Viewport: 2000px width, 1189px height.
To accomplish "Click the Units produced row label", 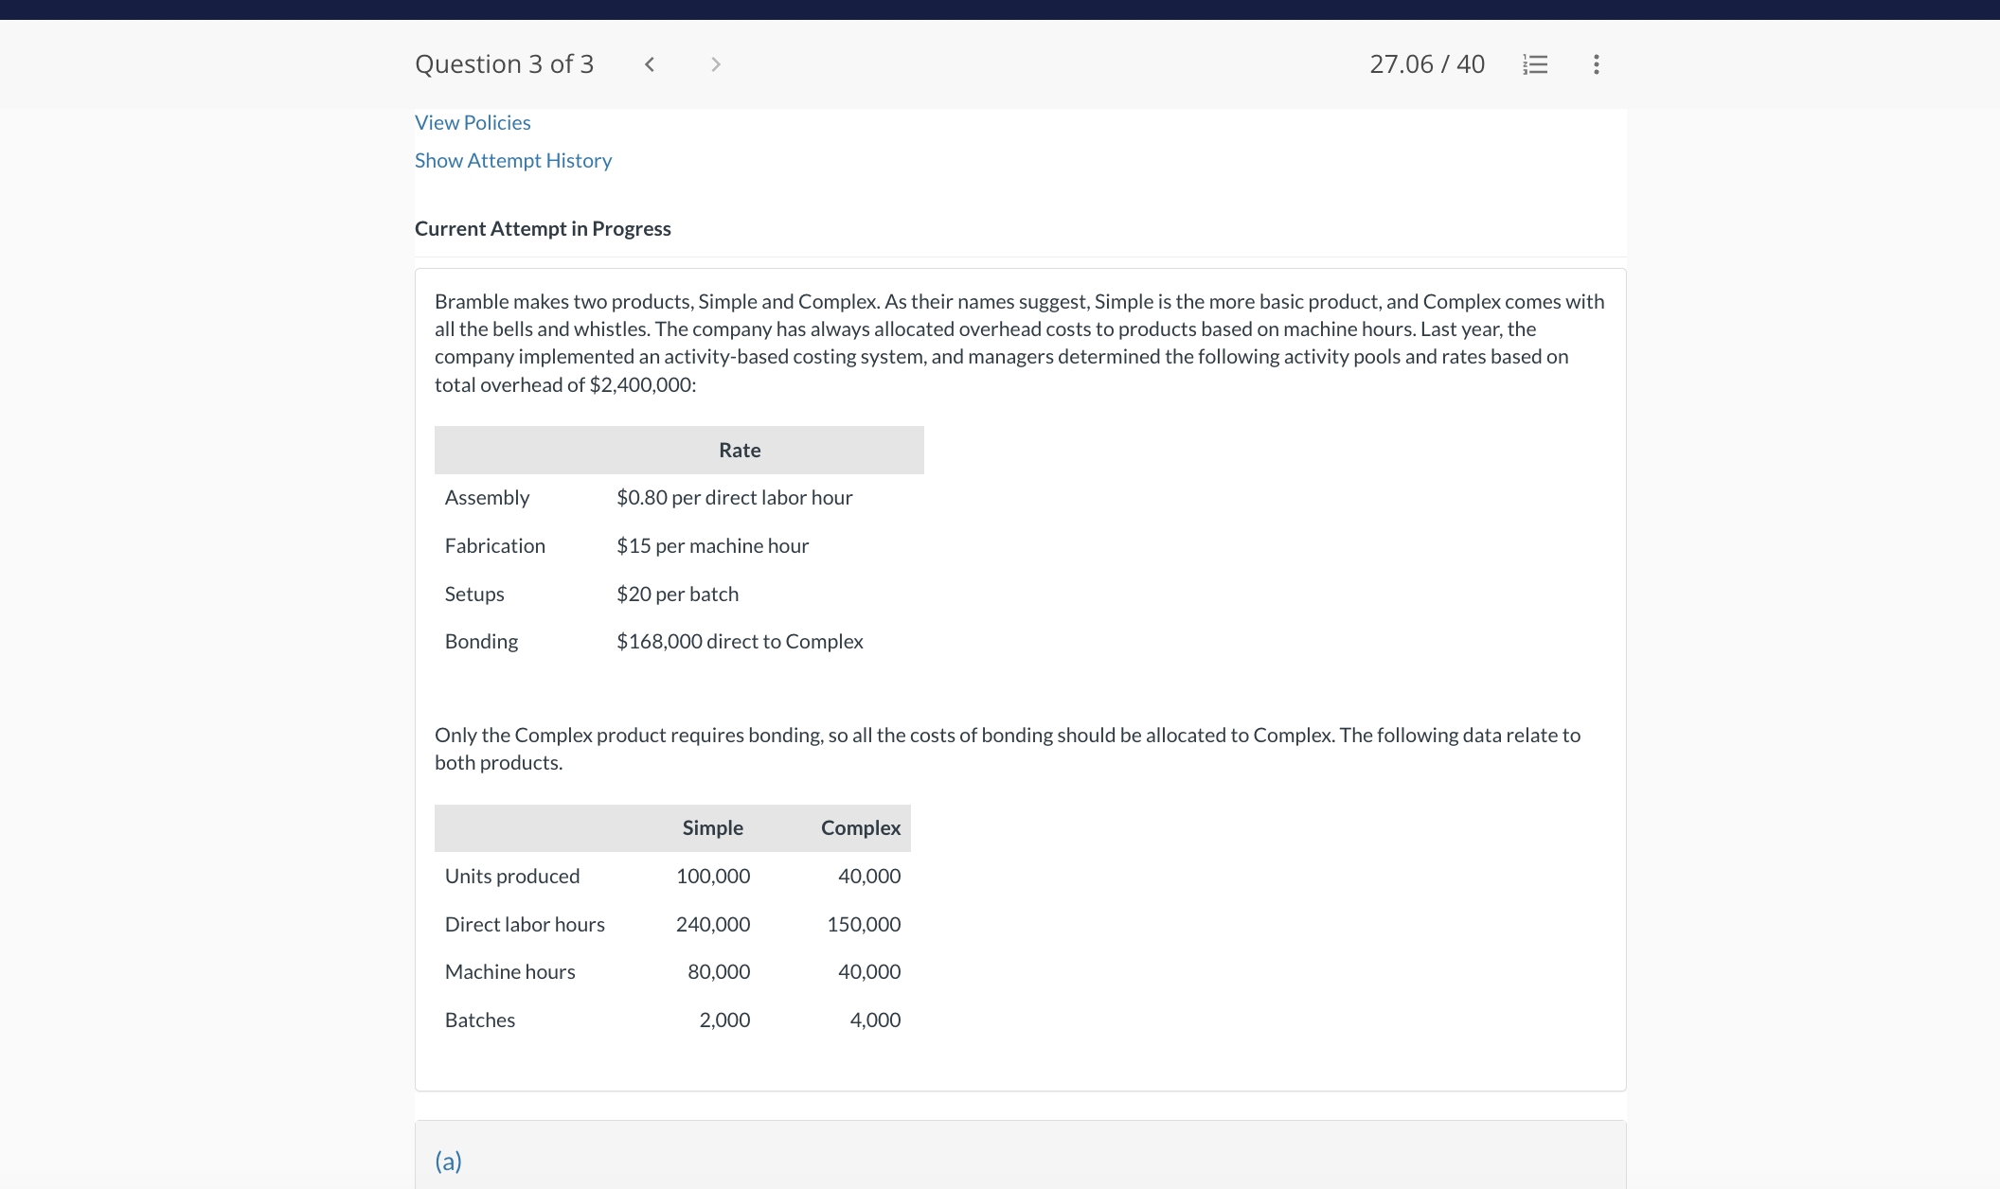I will (x=511, y=877).
